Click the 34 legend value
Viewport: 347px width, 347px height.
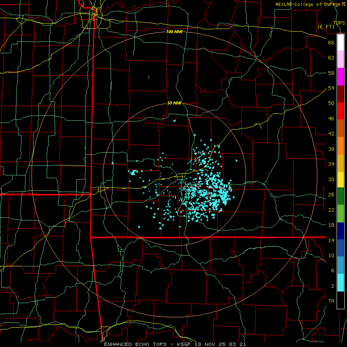(331, 164)
